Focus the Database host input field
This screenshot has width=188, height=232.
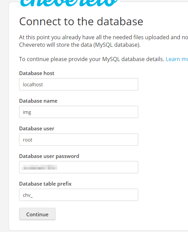[79, 84]
